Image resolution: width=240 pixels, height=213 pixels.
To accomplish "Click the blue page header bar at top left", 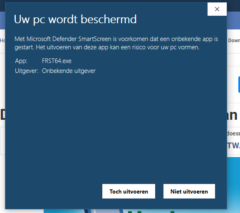I will [x=2, y=20].
